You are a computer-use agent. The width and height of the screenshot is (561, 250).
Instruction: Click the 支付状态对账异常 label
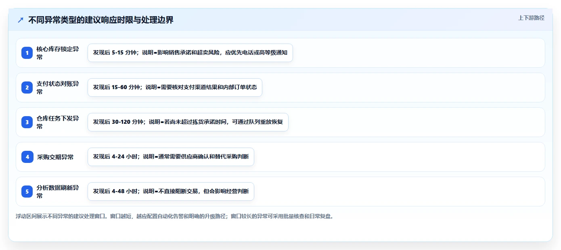pyautogui.click(x=58, y=87)
